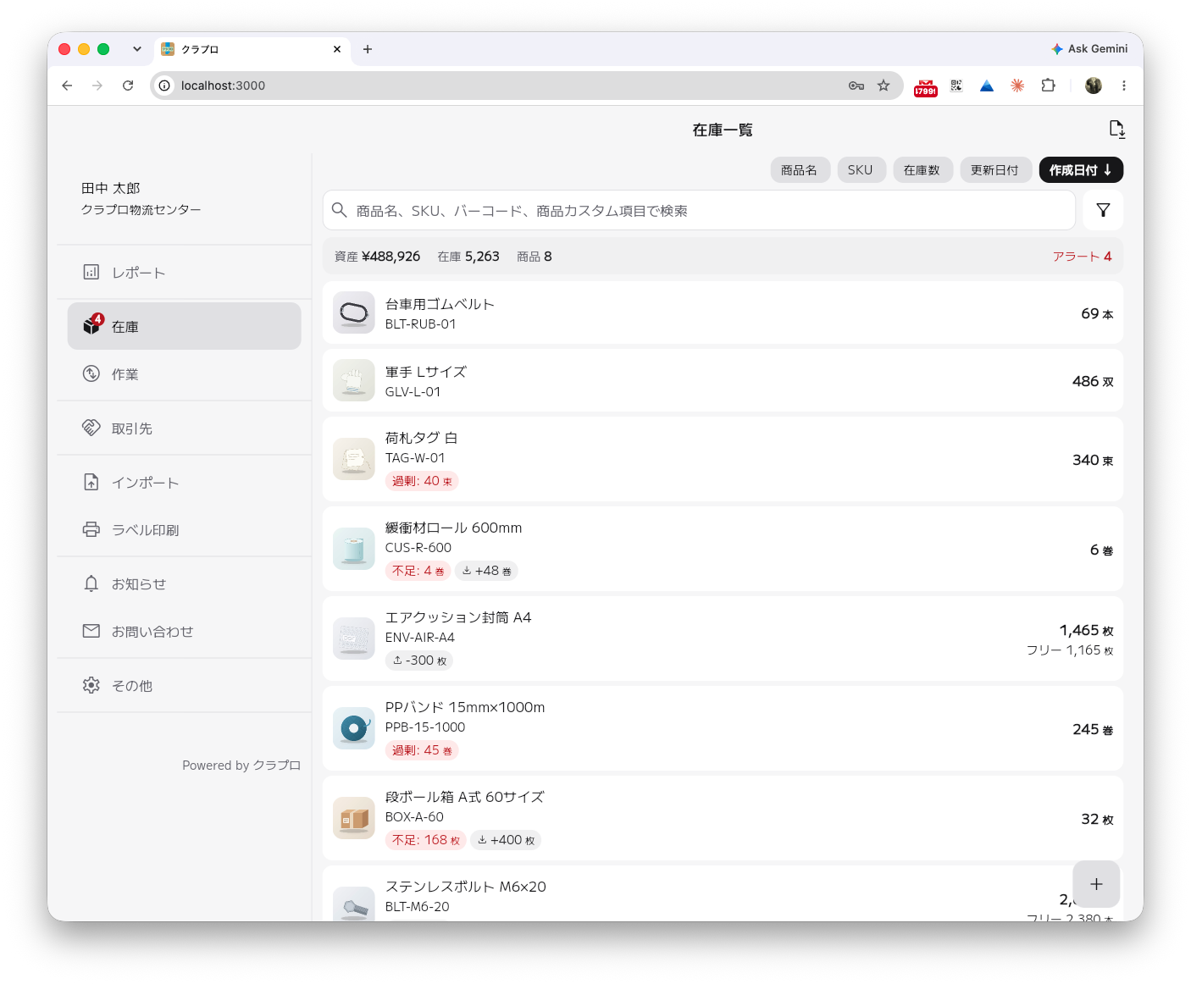Reload the page in the browser
This screenshot has height=984, width=1191.
pos(128,86)
